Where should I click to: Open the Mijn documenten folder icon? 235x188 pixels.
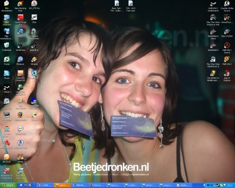(6, 6)
